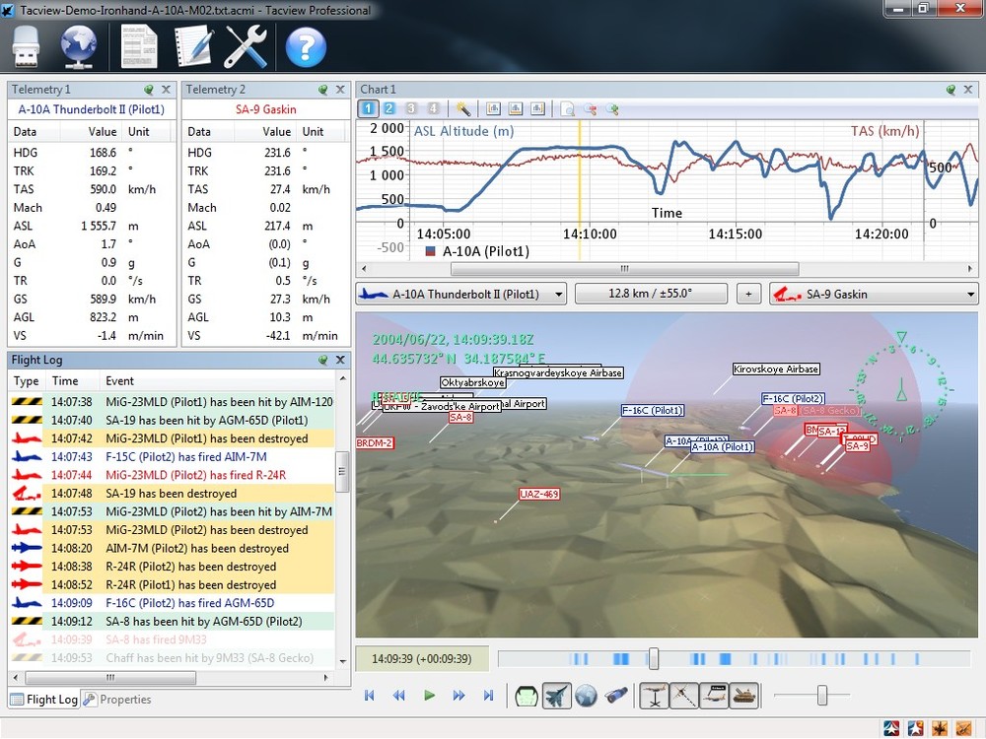Click the Chart 1 horizontal scrollbar thumb
The height and width of the screenshot is (739, 986).
pos(625,269)
